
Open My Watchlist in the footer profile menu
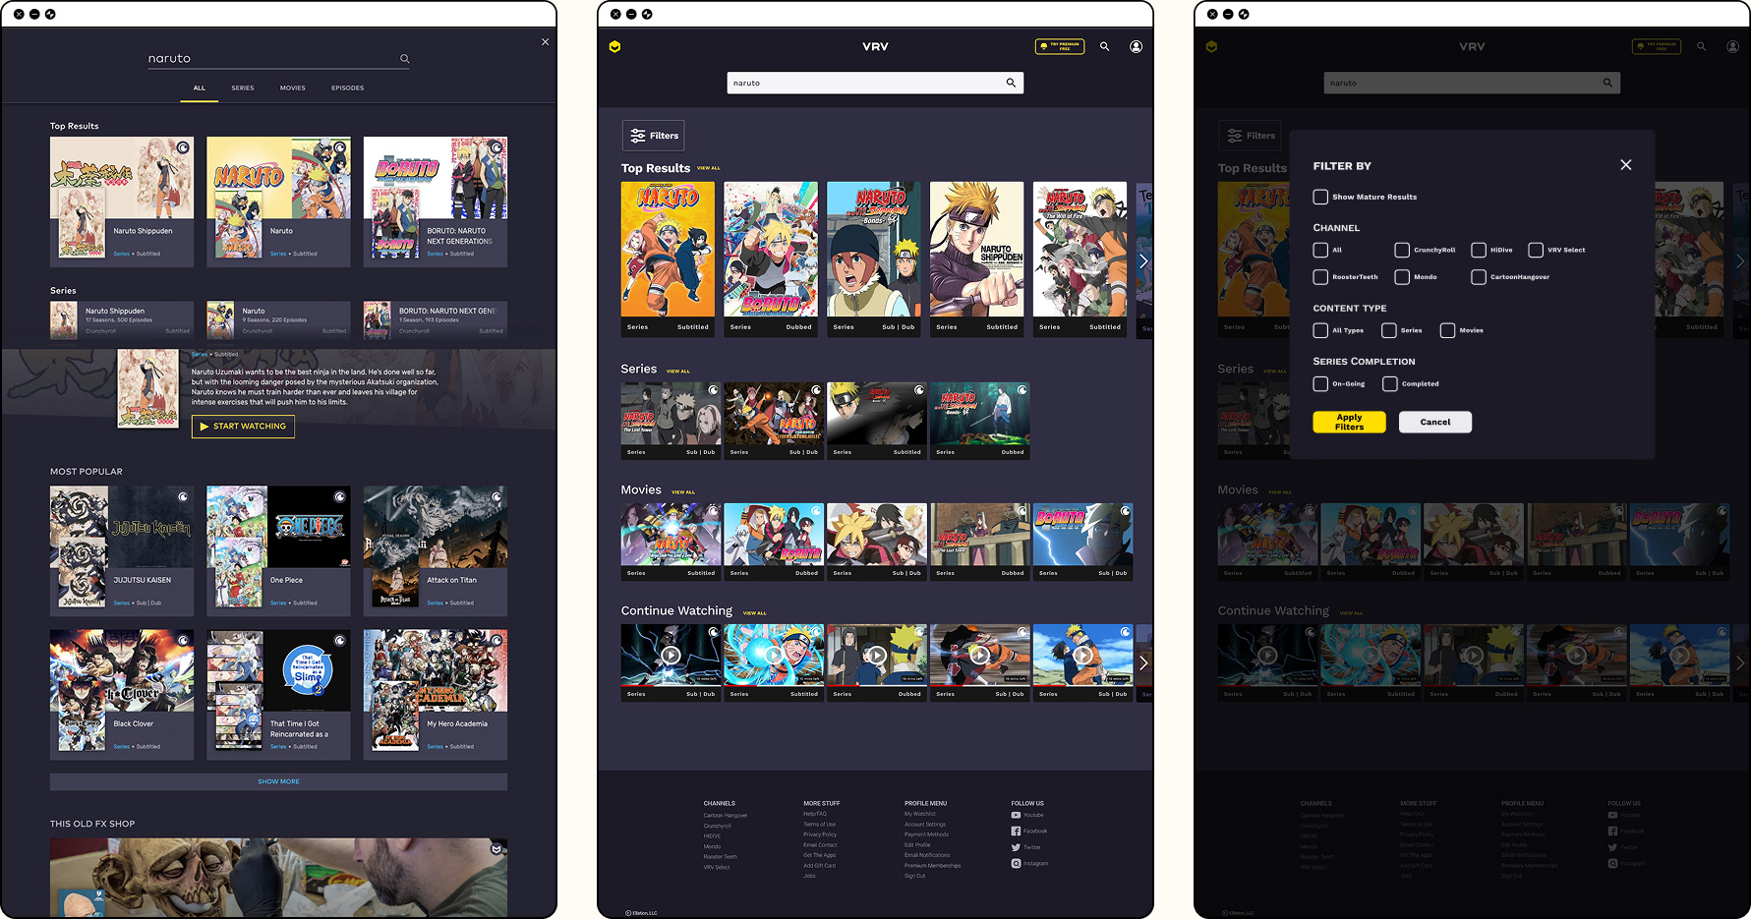click(x=920, y=814)
